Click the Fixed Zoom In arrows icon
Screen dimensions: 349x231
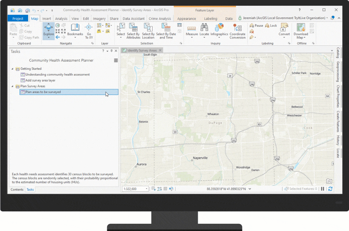(58, 31)
